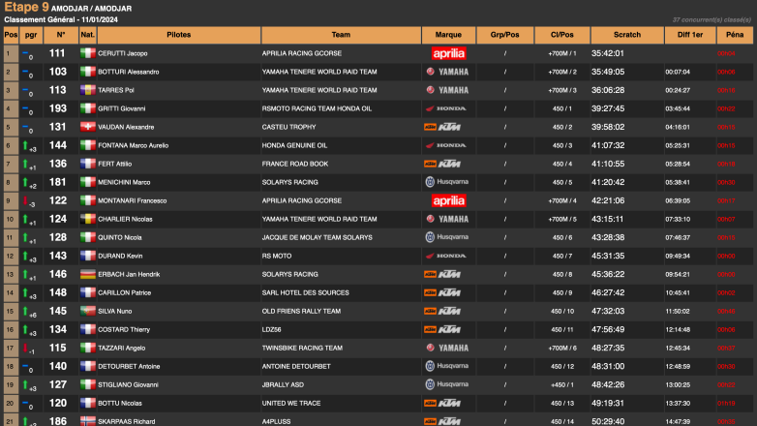Click the Aprilia logo in Cerutti's row

448,53
